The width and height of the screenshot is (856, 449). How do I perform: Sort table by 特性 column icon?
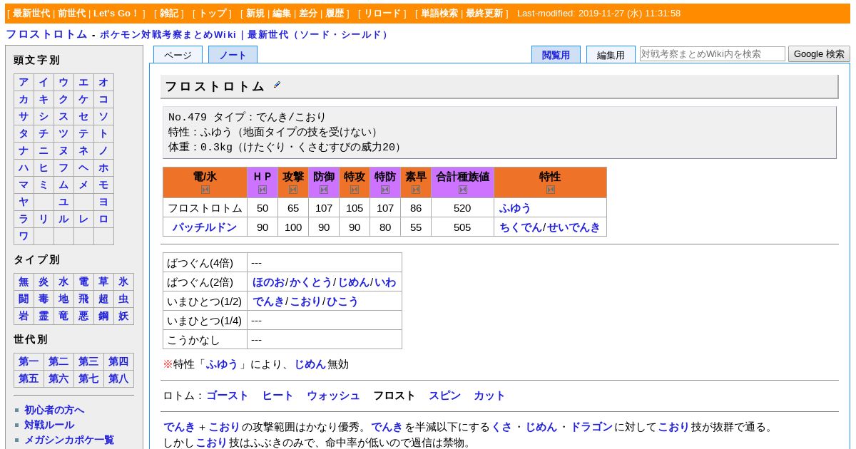(x=551, y=190)
